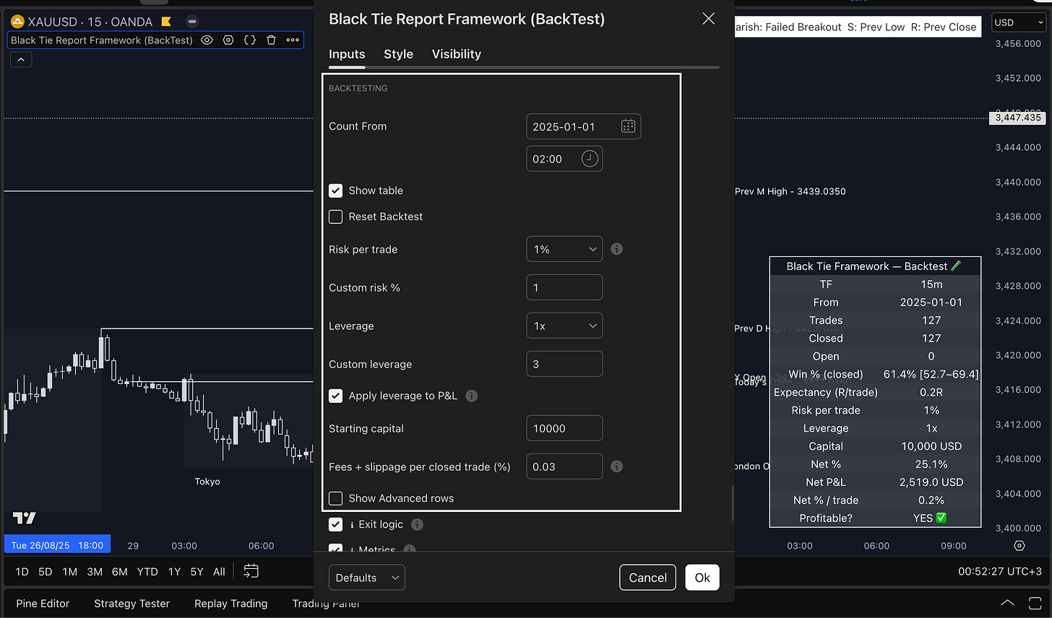Open Risk per trade dropdown
This screenshot has height=618, width=1052.
click(x=564, y=249)
